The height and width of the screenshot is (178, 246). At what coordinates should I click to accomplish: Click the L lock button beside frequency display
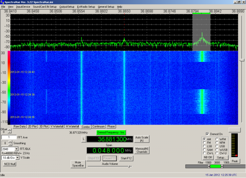83,139
